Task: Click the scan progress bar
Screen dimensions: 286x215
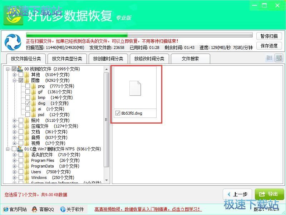Action: pos(139,35)
